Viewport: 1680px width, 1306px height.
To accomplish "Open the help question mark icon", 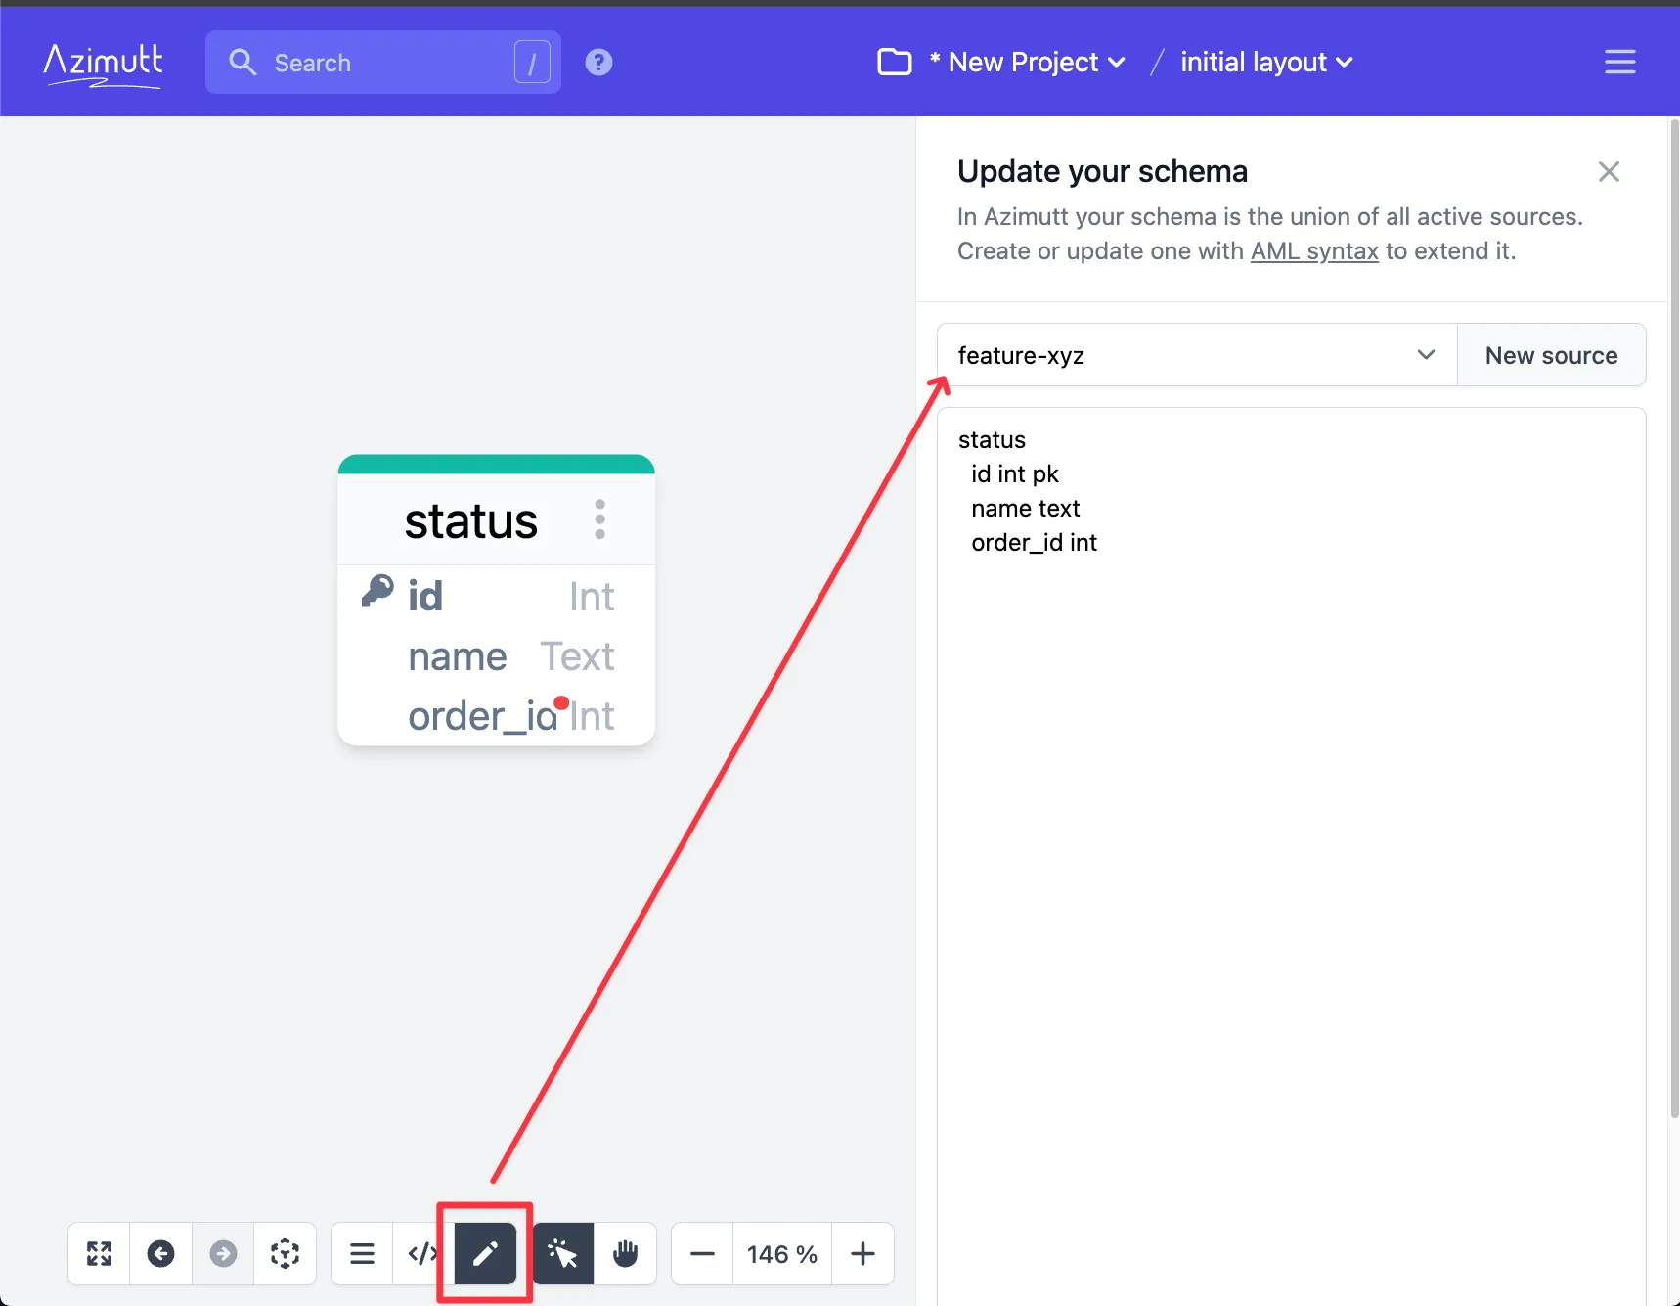I will (598, 63).
